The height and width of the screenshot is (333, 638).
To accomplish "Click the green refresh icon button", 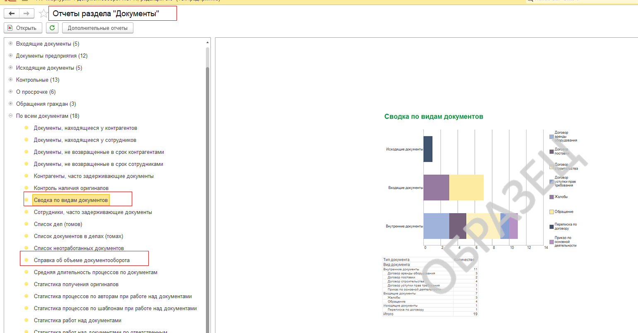I will [x=52, y=28].
